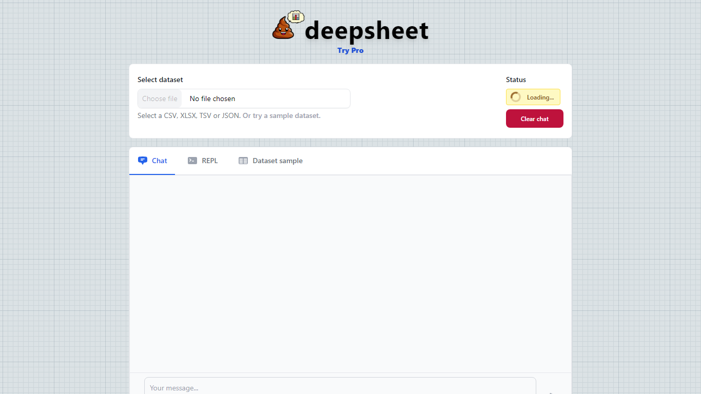Focus the 'Your message...' input field
Screen dimensions: 701x394
click(340, 387)
